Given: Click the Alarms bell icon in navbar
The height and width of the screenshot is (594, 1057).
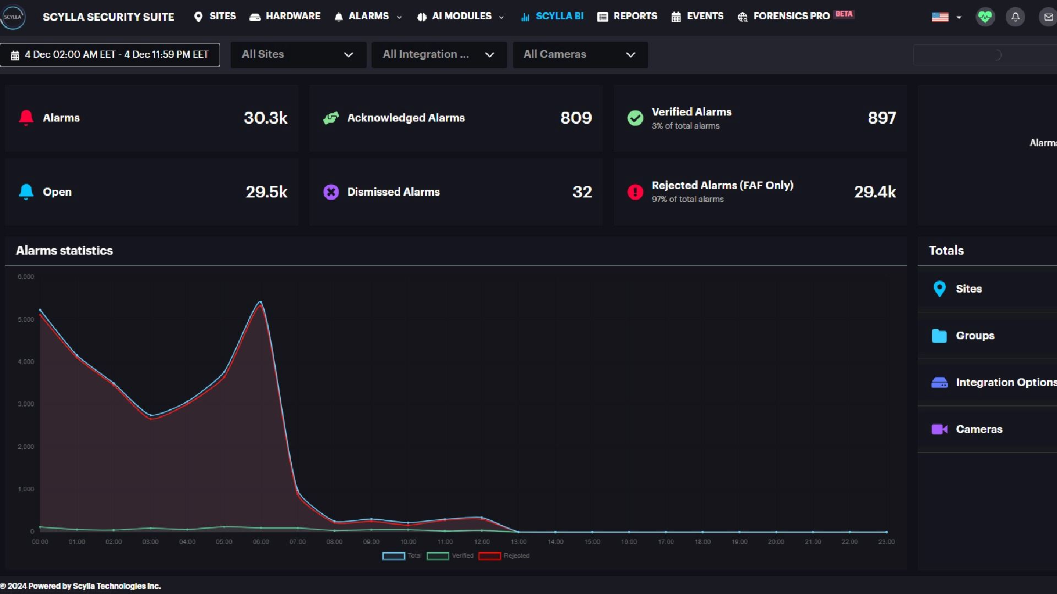Looking at the screenshot, I should tap(339, 17).
